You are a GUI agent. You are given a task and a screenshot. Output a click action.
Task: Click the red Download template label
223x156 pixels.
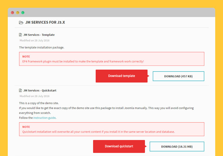point(122,76)
